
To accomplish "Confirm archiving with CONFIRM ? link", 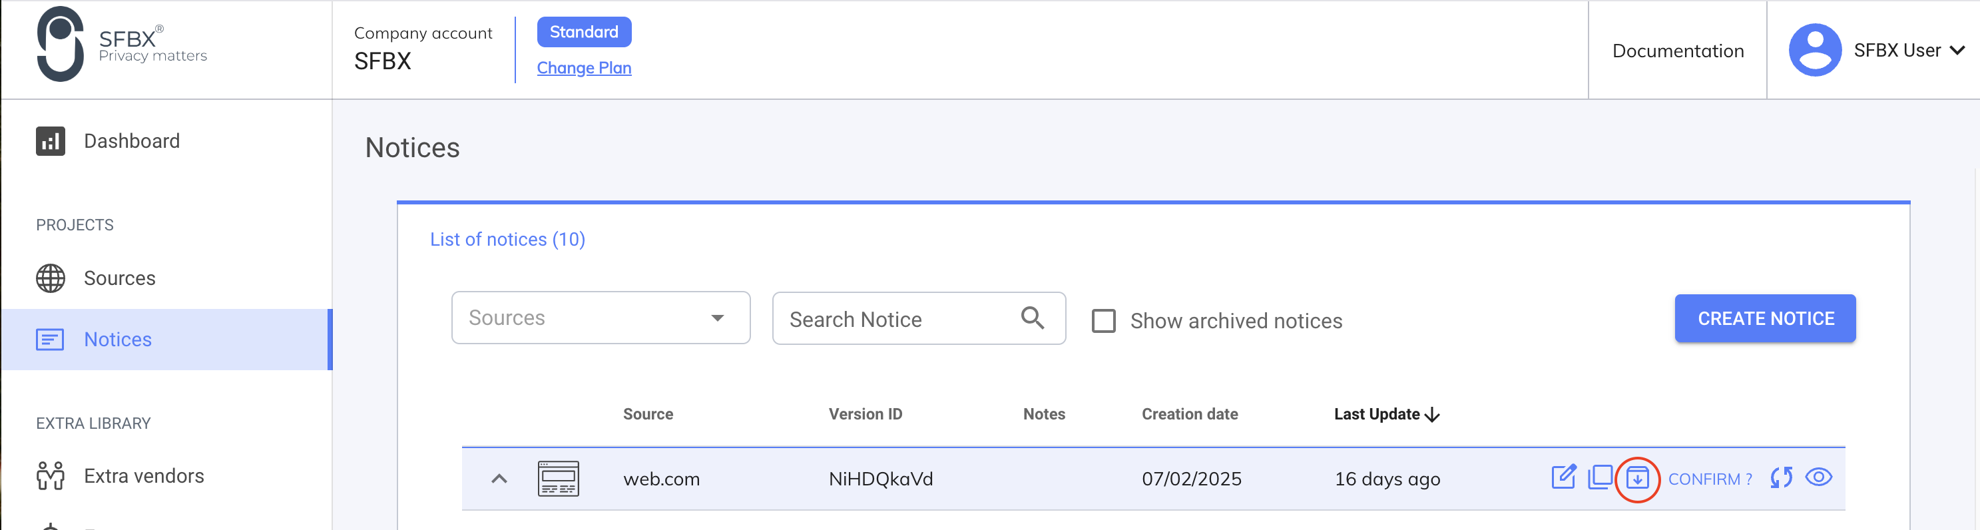I will pyautogui.click(x=1710, y=479).
